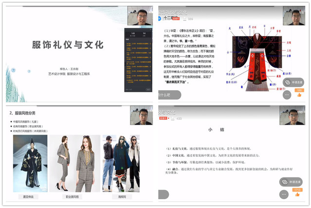The height and width of the screenshot is (208, 311).
Task: Click the thumbs-up icon showing 1713 likes
Action: point(298,194)
